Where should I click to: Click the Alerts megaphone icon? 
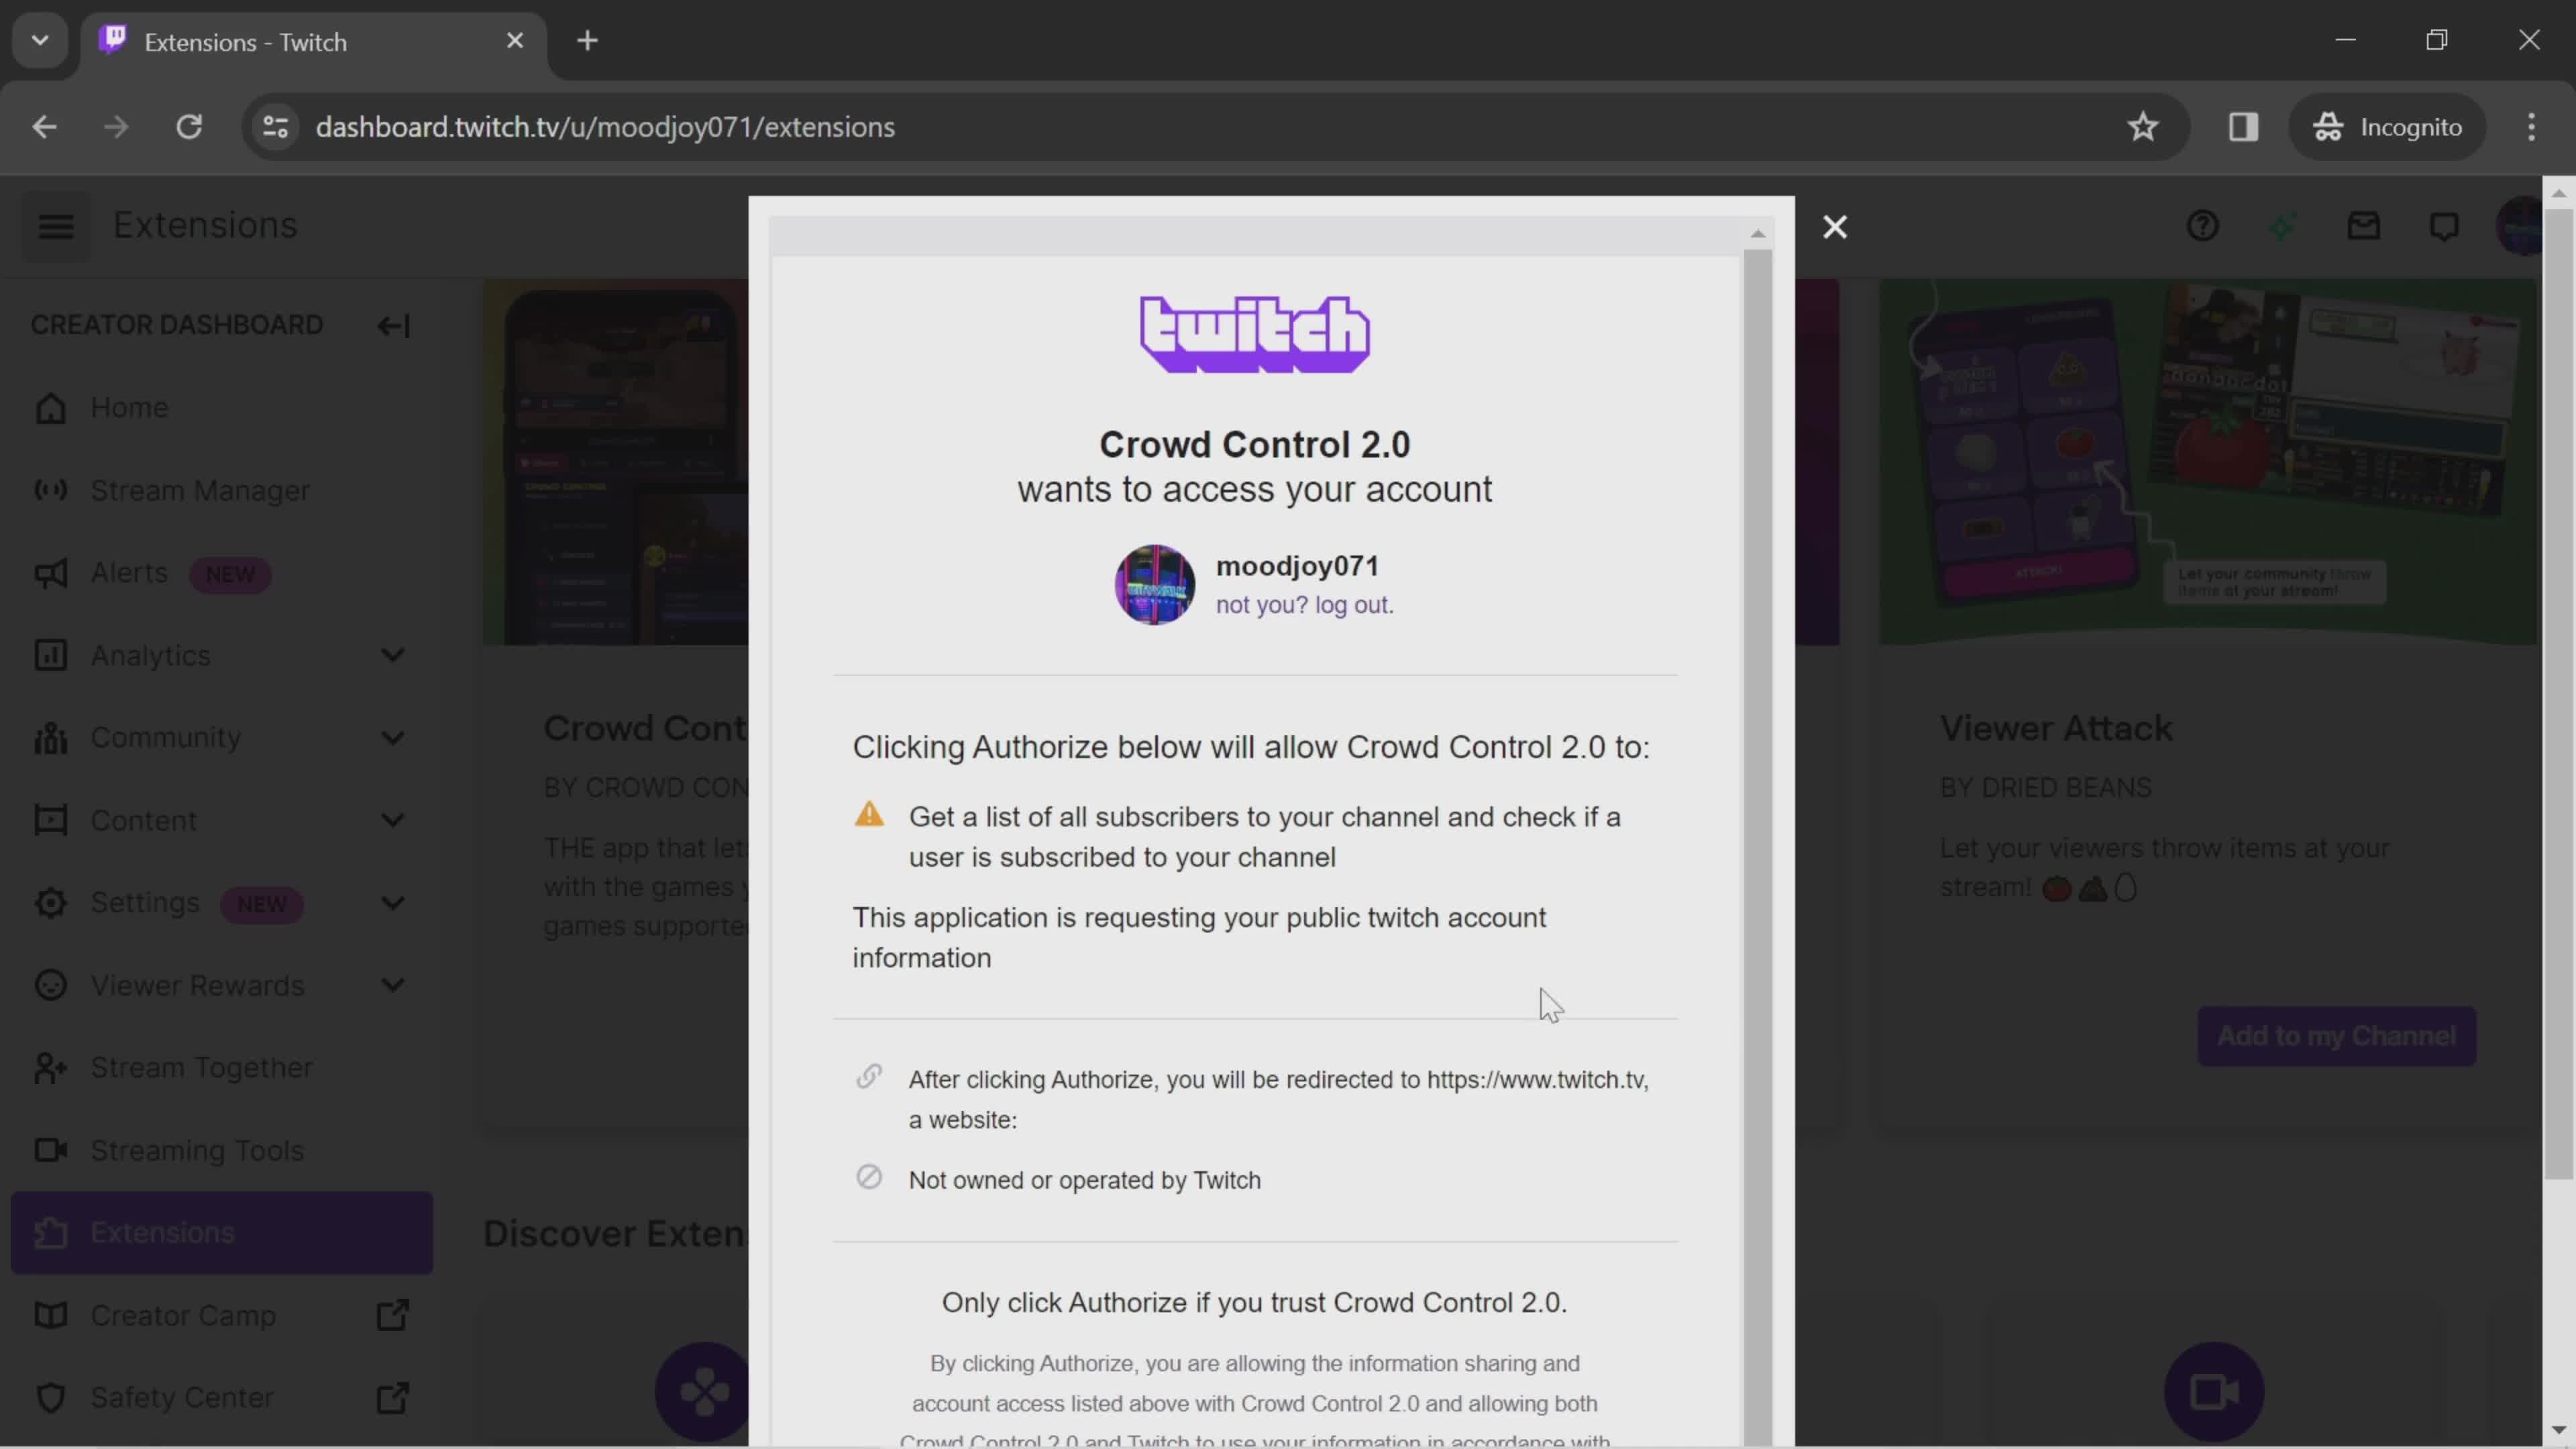(x=50, y=573)
